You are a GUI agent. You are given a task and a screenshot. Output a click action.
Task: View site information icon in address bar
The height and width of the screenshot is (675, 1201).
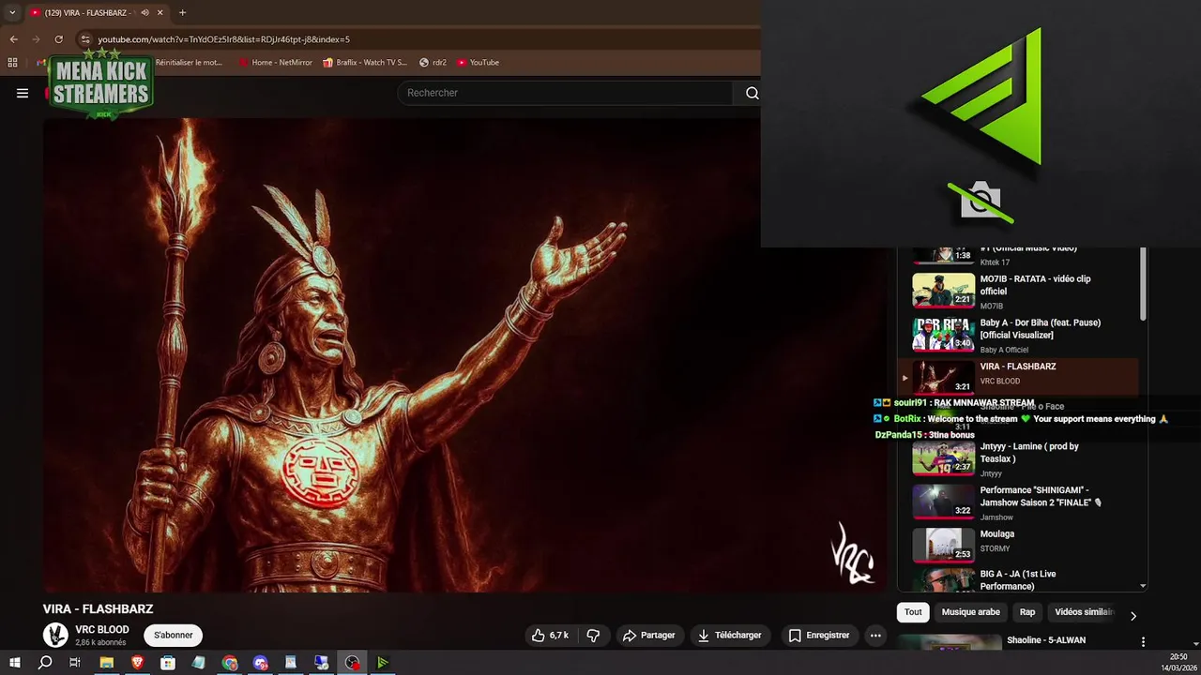(85, 39)
